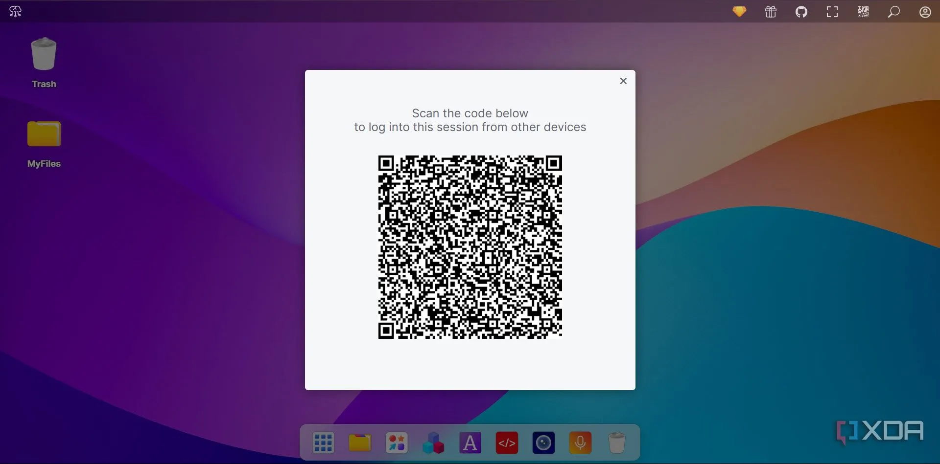Click the gold diamond icon in top bar

click(739, 11)
